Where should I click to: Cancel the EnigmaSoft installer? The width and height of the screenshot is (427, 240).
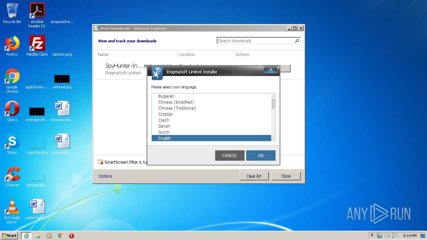(x=230, y=155)
